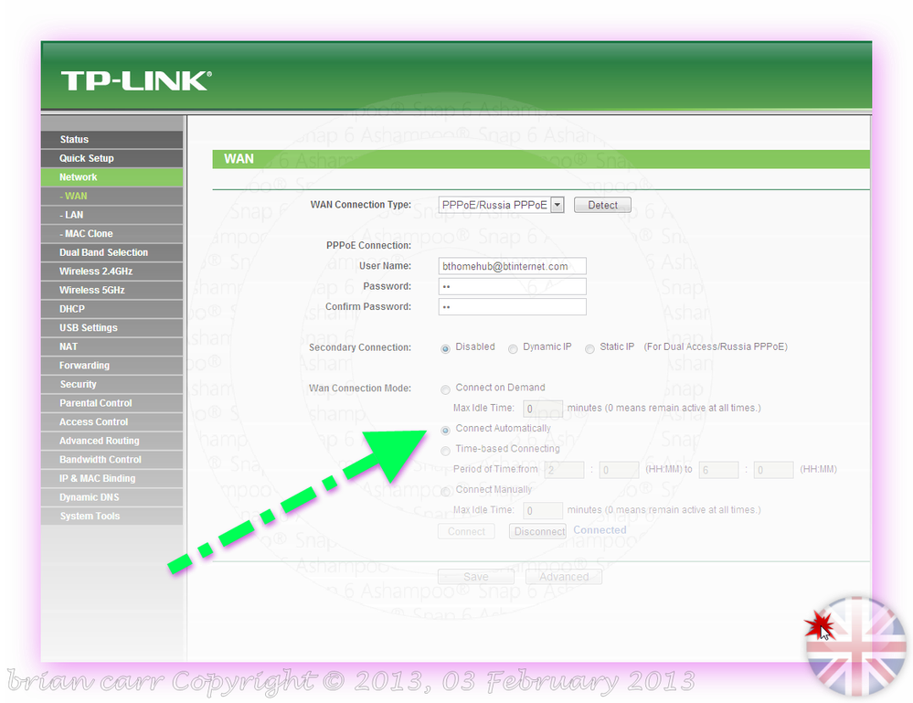
Task: Select Connect Automatically mode
Action: coord(445,431)
